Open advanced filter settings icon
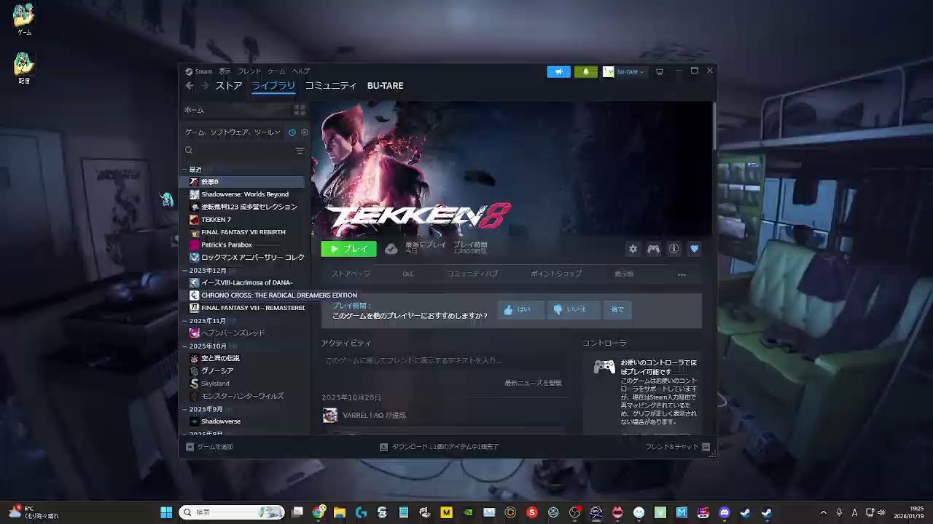This screenshot has width=933, height=524. pos(300,151)
